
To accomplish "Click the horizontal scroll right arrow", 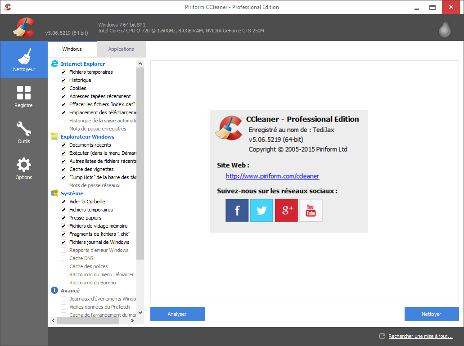I will [x=132, y=320].
